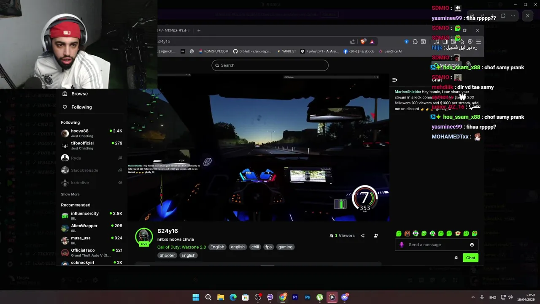Expand Show More in Following list

(x=70, y=194)
